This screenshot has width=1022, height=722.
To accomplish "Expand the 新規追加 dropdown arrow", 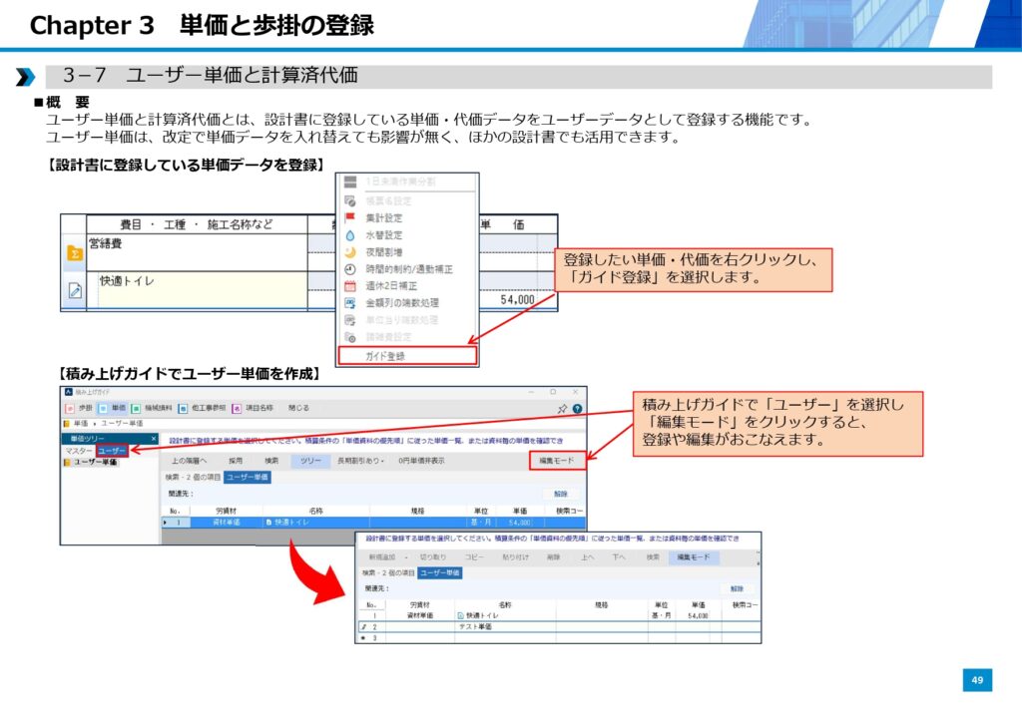I will [x=406, y=557].
